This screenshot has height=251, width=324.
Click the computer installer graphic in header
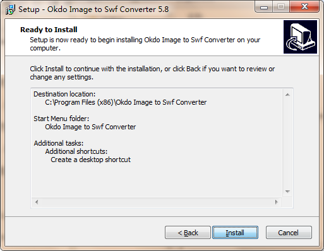(x=300, y=37)
